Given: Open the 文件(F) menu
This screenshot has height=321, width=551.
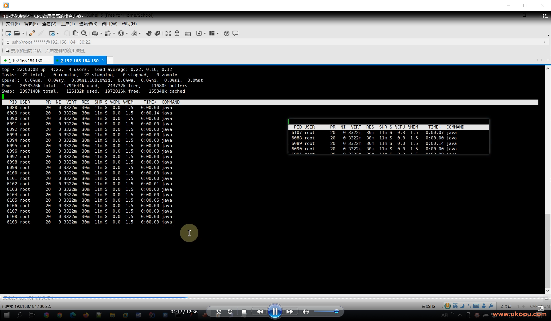Looking at the screenshot, I should (x=13, y=24).
